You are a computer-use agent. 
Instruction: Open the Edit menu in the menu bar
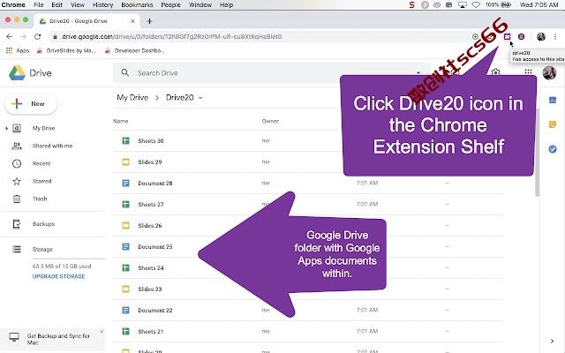(56, 5)
